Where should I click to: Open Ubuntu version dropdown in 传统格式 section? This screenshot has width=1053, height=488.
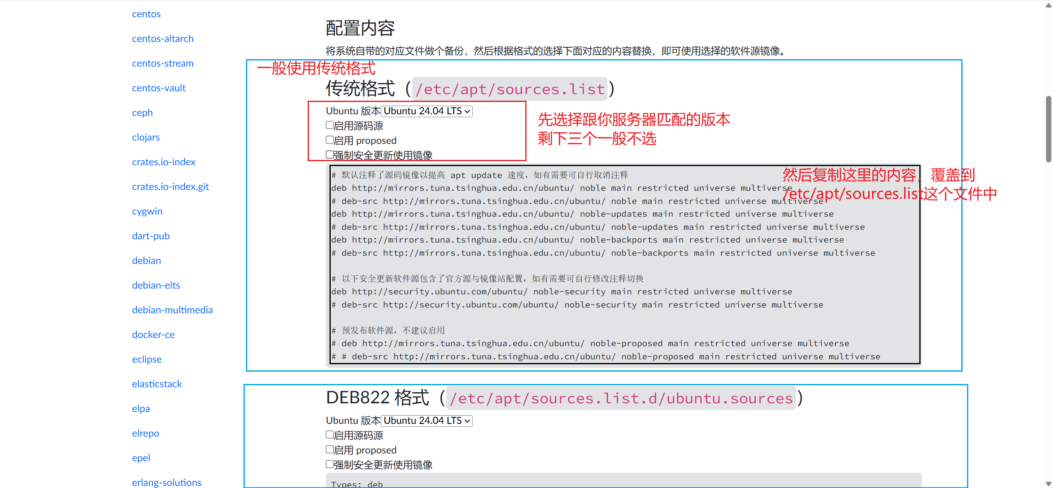(x=427, y=111)
